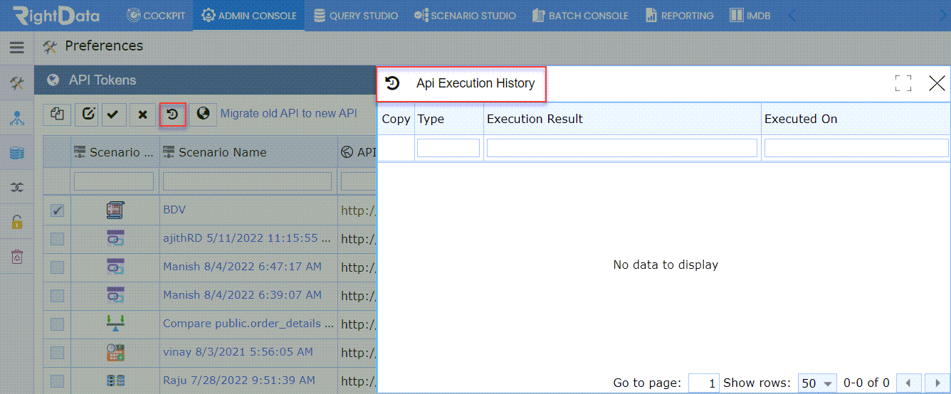Image resolution: width=951 pixels, height=394 pixels.
Task: Sort by the Execution Result column header
Action: (x=535, y=119)
